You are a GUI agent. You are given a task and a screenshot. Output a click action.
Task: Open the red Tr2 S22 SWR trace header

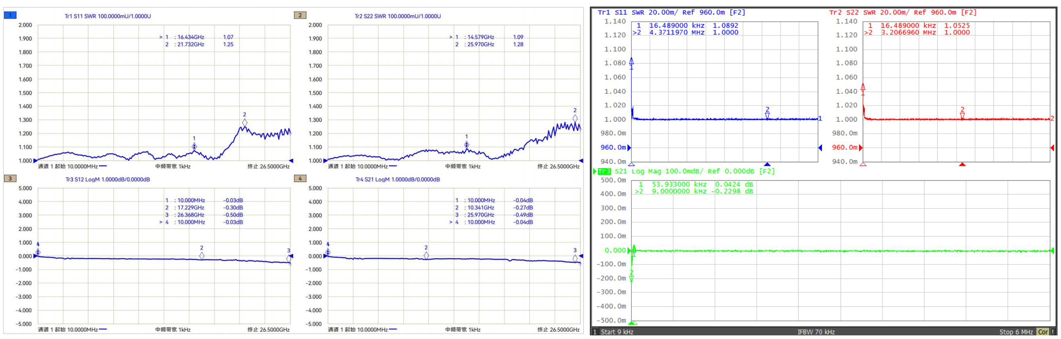[902, 12]
